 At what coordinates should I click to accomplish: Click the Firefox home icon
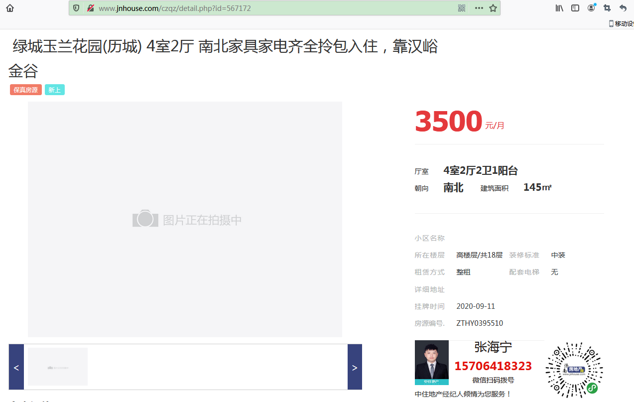point(10,8)
